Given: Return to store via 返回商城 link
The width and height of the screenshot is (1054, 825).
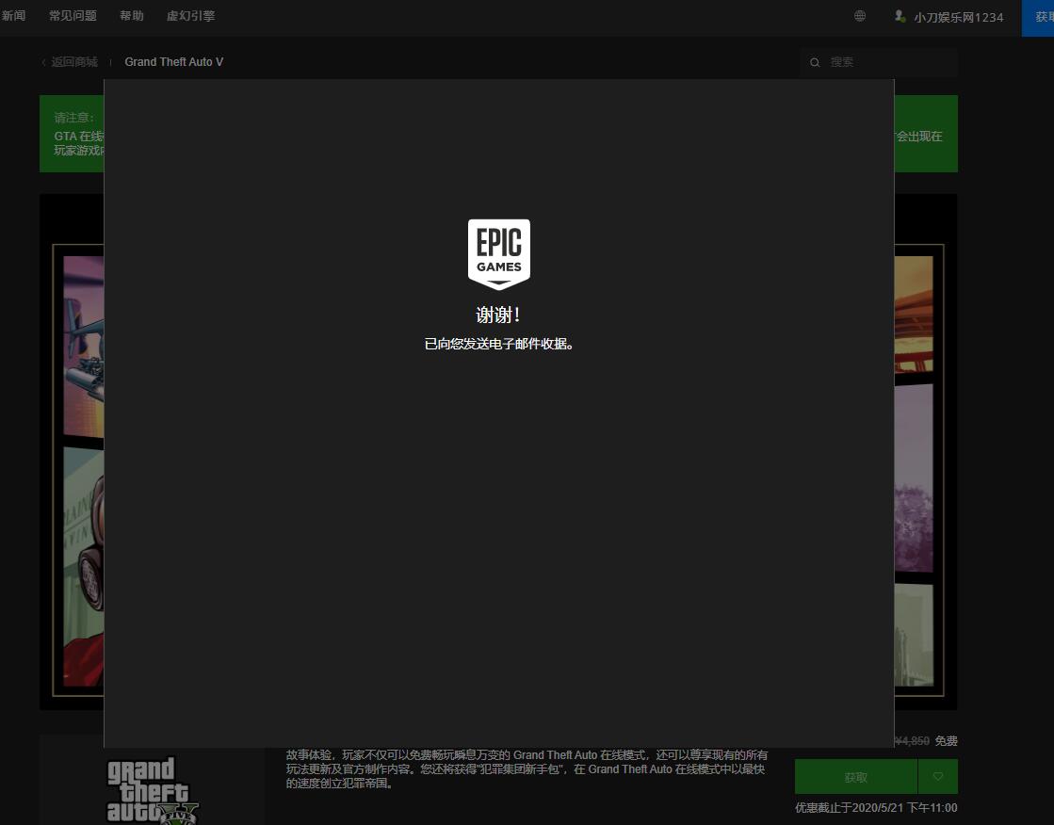Looking at the screenshot, I should (x=74, y=62).
